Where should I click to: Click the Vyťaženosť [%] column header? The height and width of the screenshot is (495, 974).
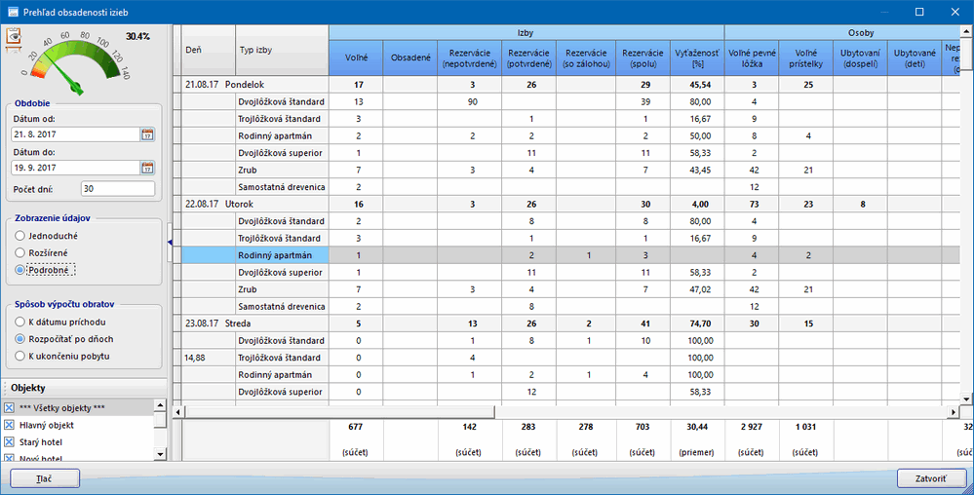(697, 58)
